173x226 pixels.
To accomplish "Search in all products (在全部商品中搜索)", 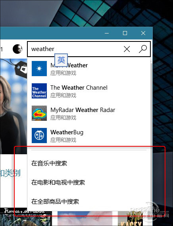I will click(55, 201).
